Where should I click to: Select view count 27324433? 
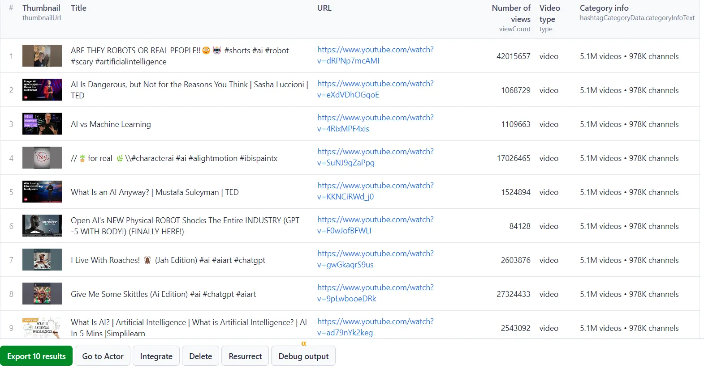click(x=513, y=294)
